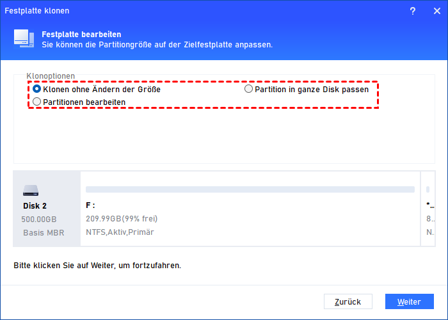The width and height of the screenshot is (448, 320).
Task: Choose the Partitionen bearbeiten option
Action: pyautogui.click(x=79, y=102)
